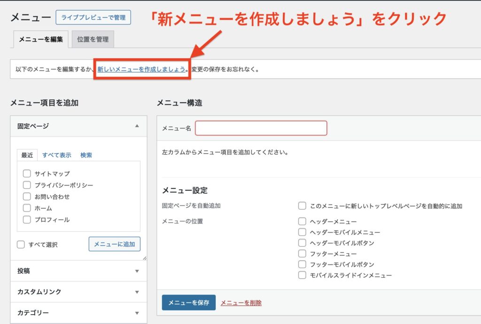Viewport: 481px width, 324px height.
Task: Enable auto-add new top-level pages checkbox
Action: [302, 206]
